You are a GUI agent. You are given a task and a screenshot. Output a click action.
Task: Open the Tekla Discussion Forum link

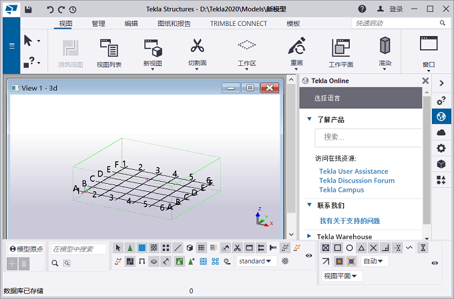(x=357, y=180)
